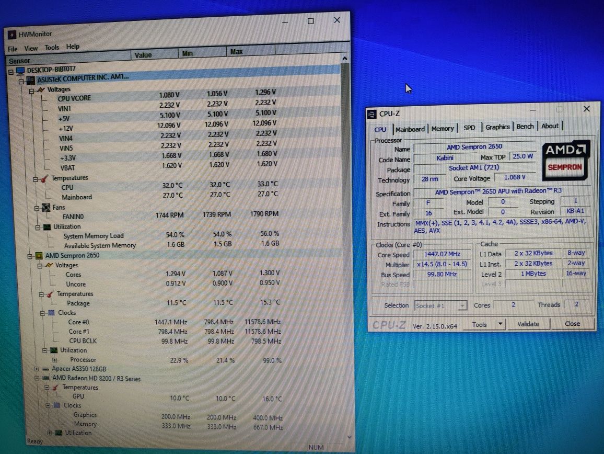Screen dimensions: 604x454
Task: Collapse the DESKTOP-BIBT0T7 root node
Action: (x=11, y=72)
